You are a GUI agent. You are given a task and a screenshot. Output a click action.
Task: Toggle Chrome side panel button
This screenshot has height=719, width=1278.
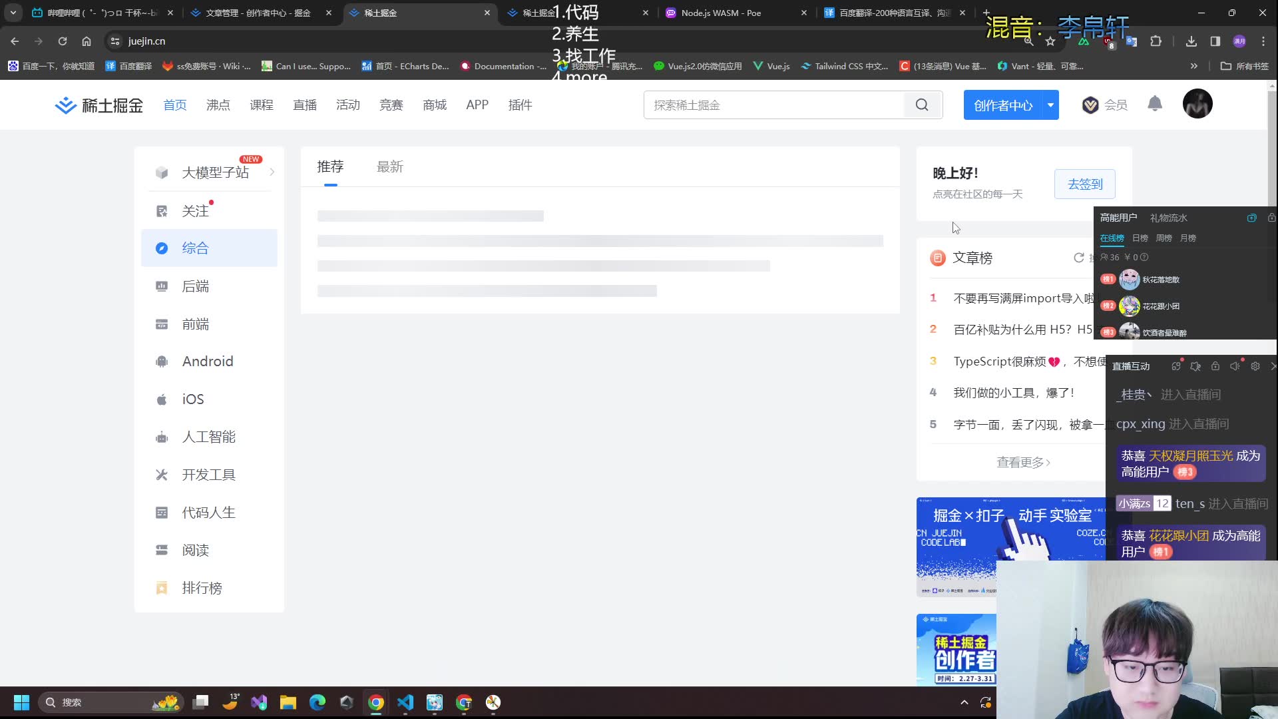point(1215,41)
